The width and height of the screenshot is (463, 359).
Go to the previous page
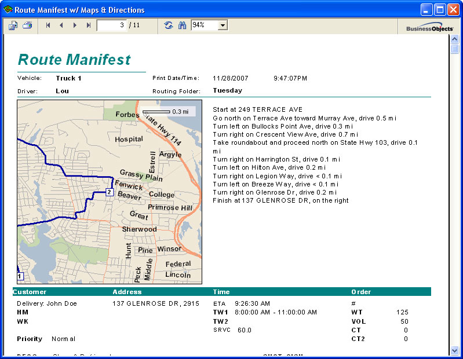tap(61, 25)
